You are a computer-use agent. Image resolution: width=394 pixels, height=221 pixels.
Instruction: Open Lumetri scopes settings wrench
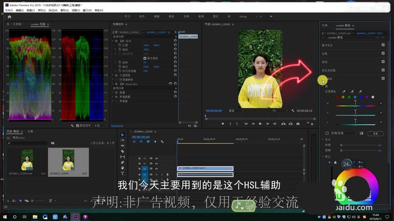[x=72, y=126]
